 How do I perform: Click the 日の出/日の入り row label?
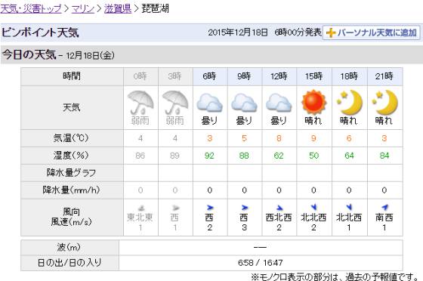[x=69, y=263]
